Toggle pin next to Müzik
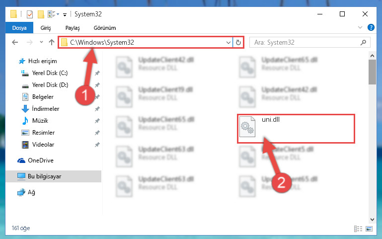The height and width of the screenshot is (239, 382). coord(97,121)
